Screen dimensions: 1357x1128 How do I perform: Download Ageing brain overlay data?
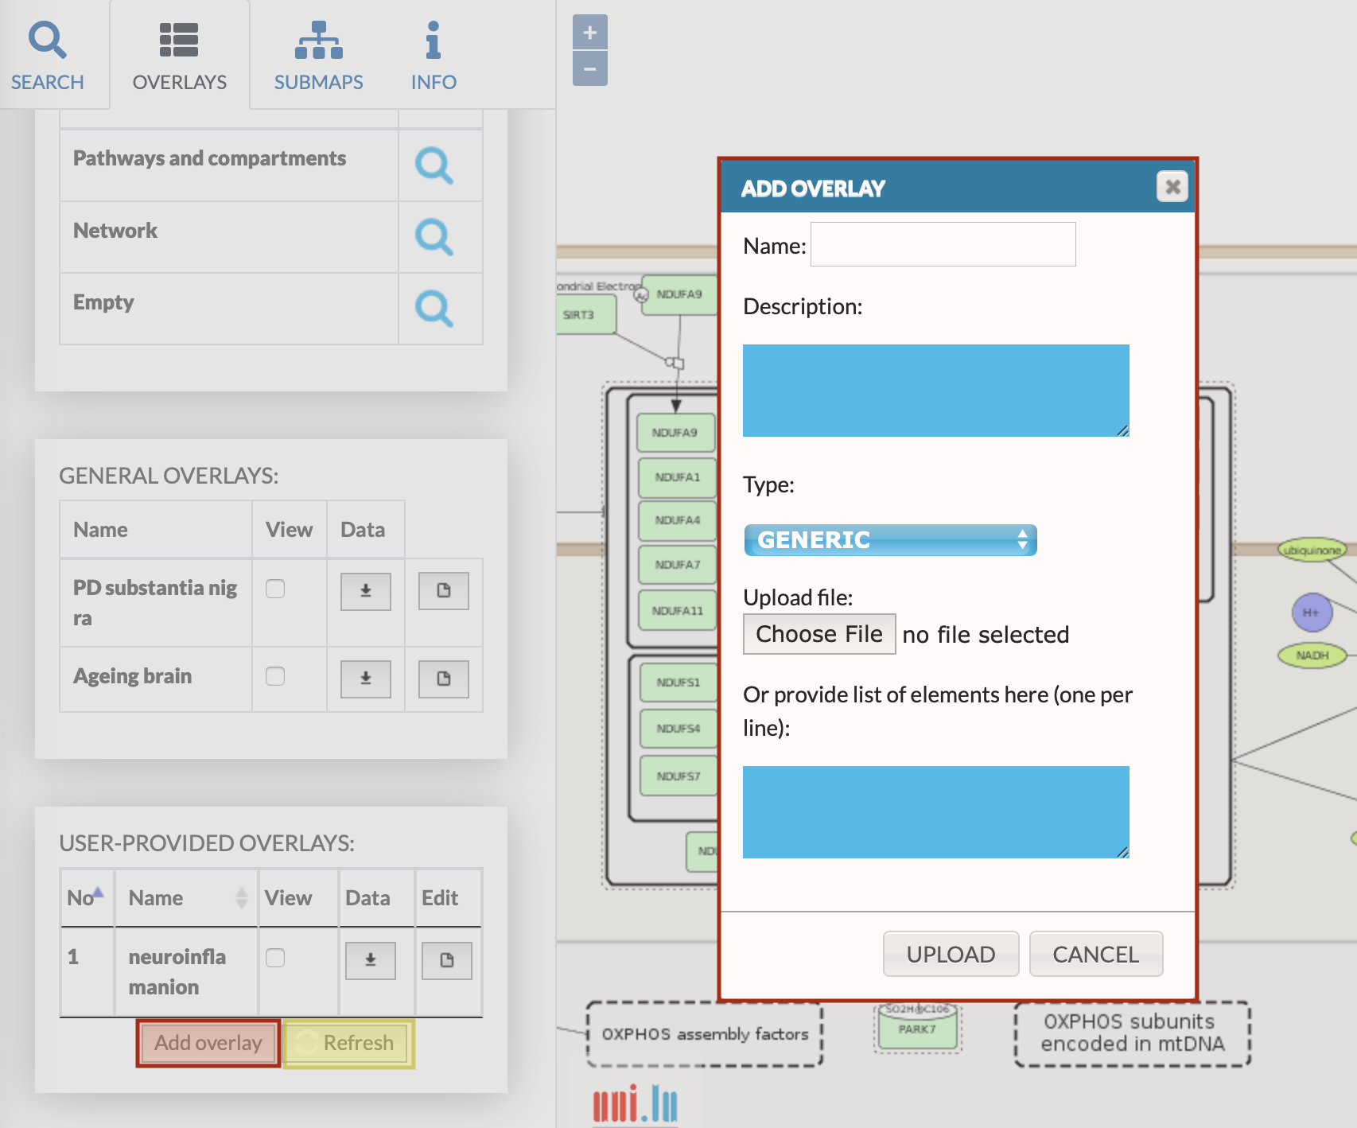[365, 679]
